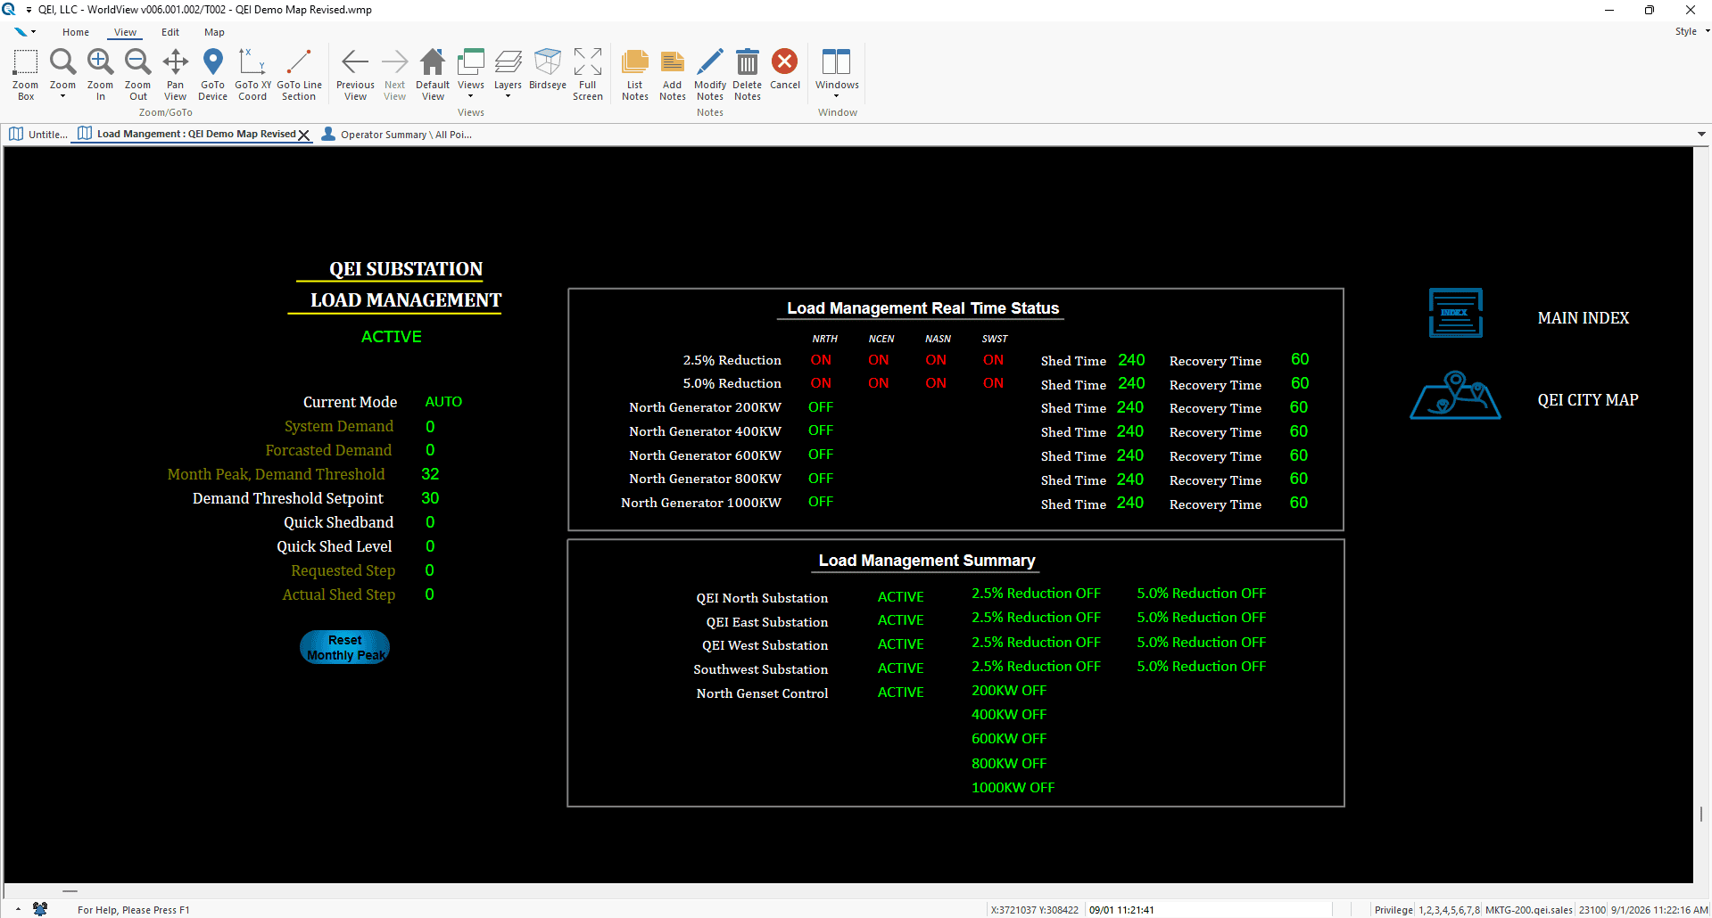
Task: Open the MAIN INDEX link
Action: 1583,318
